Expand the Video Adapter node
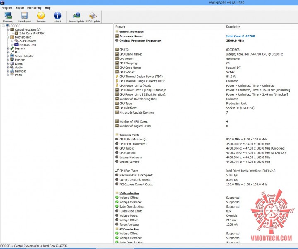 coord(7,56)
